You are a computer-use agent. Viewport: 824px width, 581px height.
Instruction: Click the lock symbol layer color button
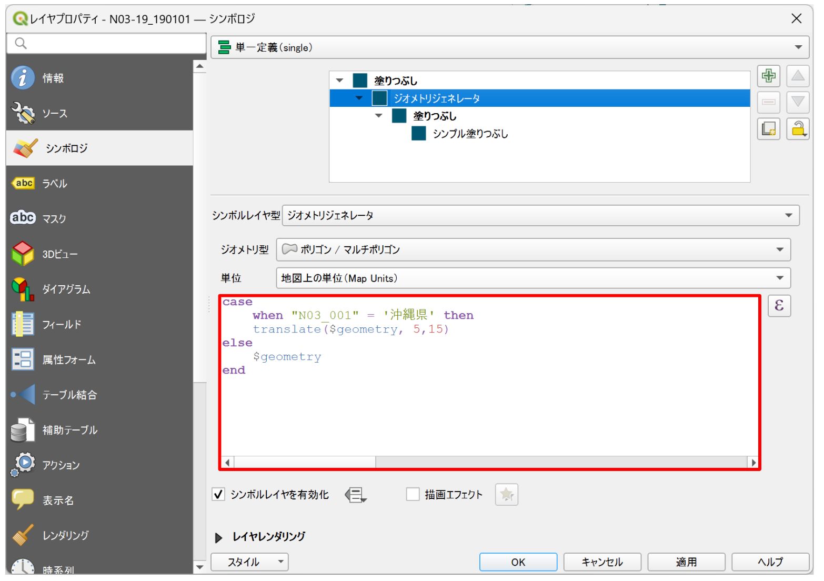[798, 128]
